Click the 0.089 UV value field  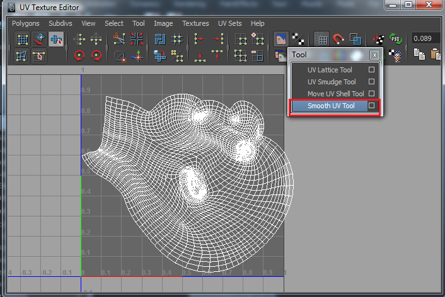[x=426, y=39]
